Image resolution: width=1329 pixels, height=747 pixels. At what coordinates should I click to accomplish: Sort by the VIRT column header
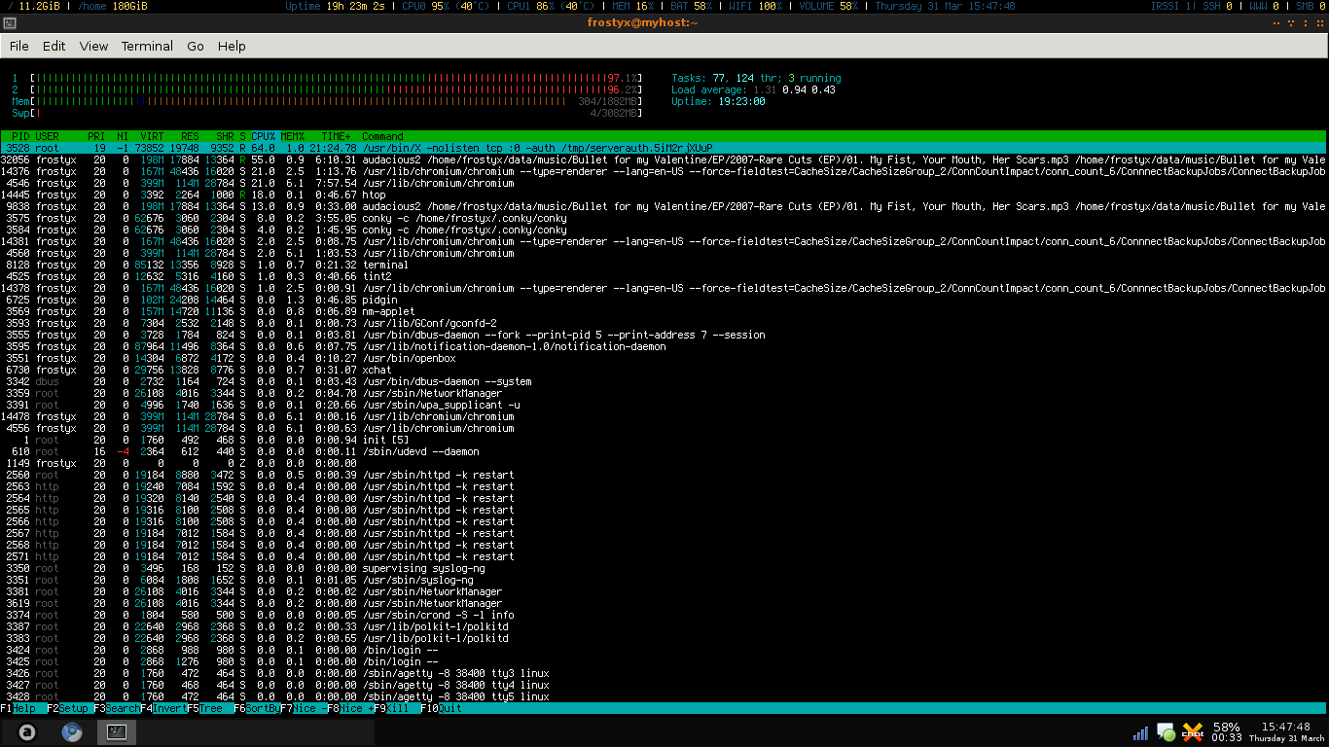point(153,136)
